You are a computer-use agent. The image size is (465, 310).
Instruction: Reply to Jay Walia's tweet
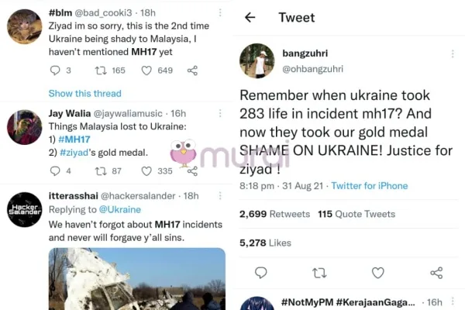(55, 170)
